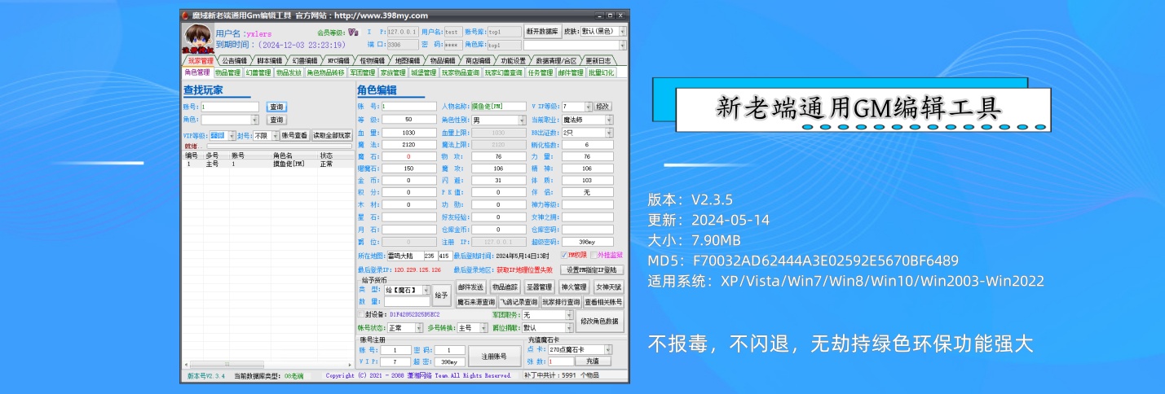Open the 更新日志 tab

click(598, 60)
